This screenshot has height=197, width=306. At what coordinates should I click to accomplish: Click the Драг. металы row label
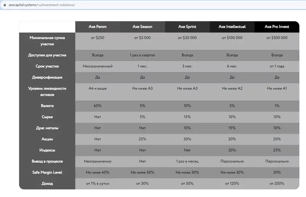point(47,128)
